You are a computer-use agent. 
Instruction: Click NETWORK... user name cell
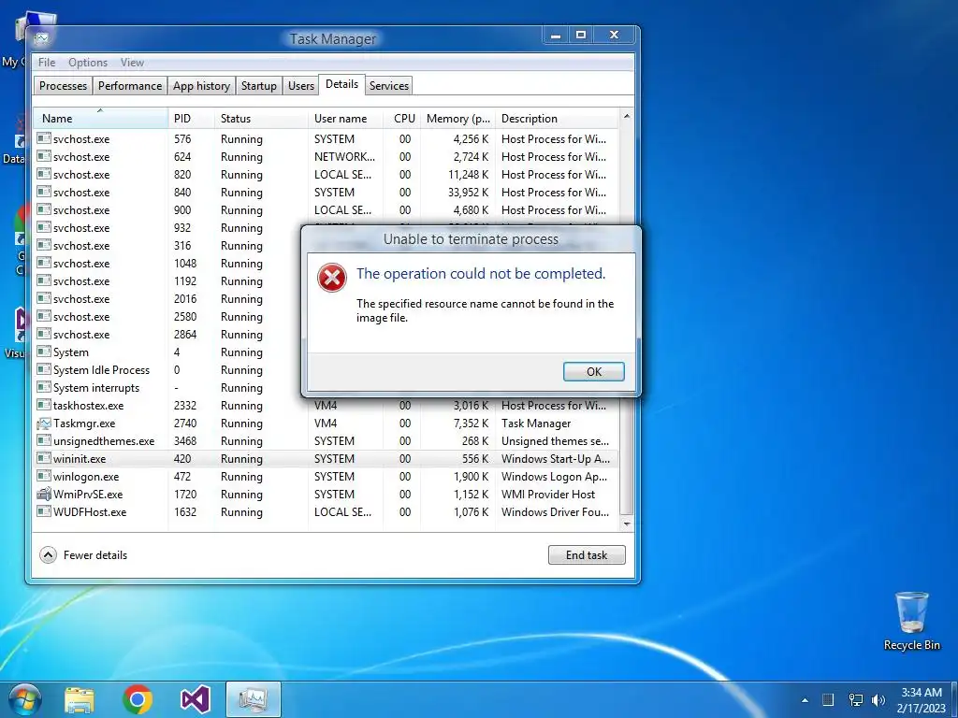pos(344,157)
